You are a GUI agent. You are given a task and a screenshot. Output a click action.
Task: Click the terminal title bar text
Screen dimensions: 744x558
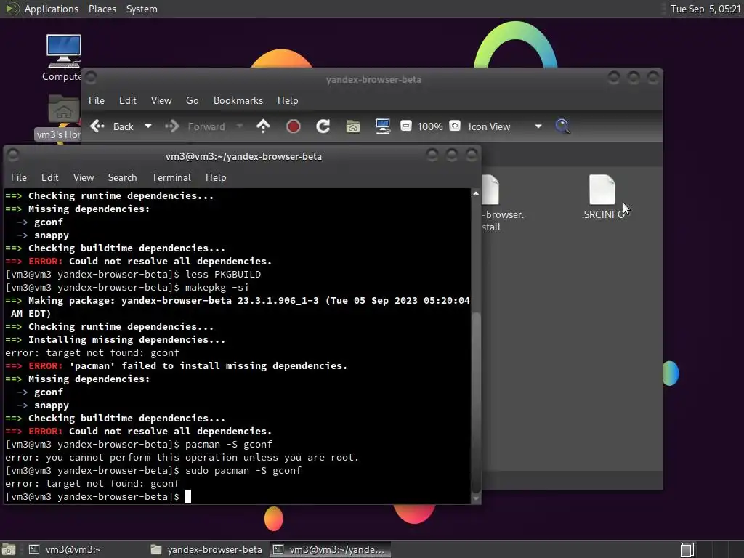point(243,157)
